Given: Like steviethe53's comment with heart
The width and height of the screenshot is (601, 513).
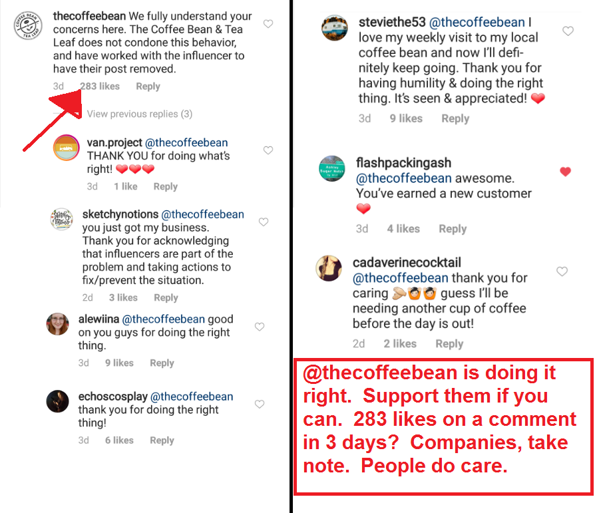Looking at the screenshot, I should [568, 31].
